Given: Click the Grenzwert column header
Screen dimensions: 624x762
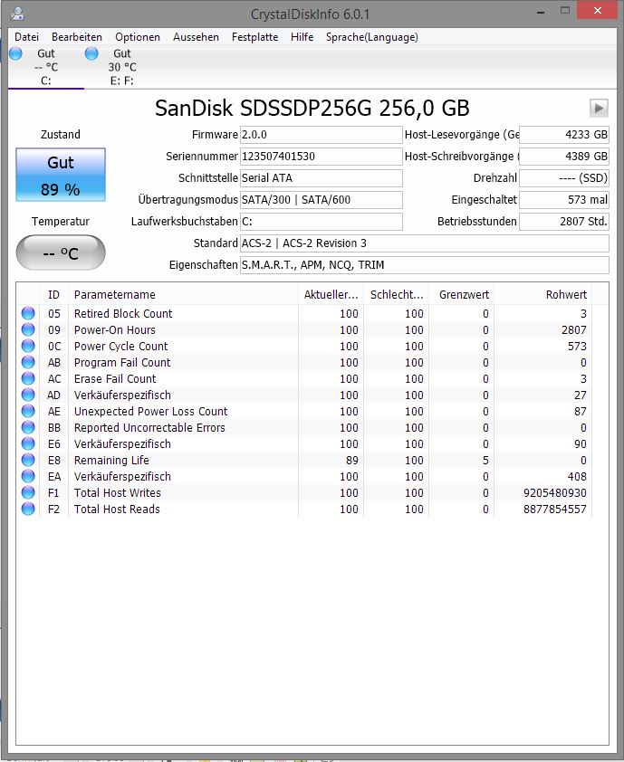Looking at the screenshot, I should pyautogui.click(x=462, y=294).
